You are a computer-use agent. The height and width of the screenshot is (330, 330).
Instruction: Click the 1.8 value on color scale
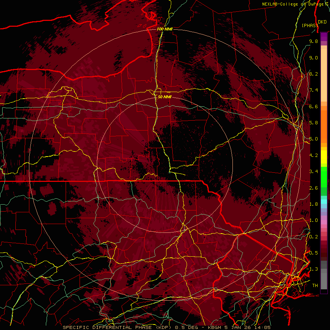click(313, 204)
